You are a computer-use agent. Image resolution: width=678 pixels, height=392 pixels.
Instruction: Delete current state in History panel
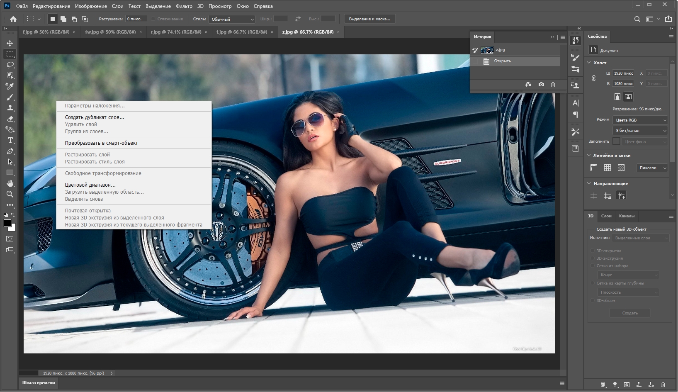point(553,85)
